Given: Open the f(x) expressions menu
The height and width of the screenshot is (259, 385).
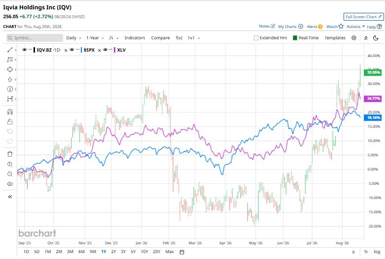Looking at the screenshot, I should [179, 38].
